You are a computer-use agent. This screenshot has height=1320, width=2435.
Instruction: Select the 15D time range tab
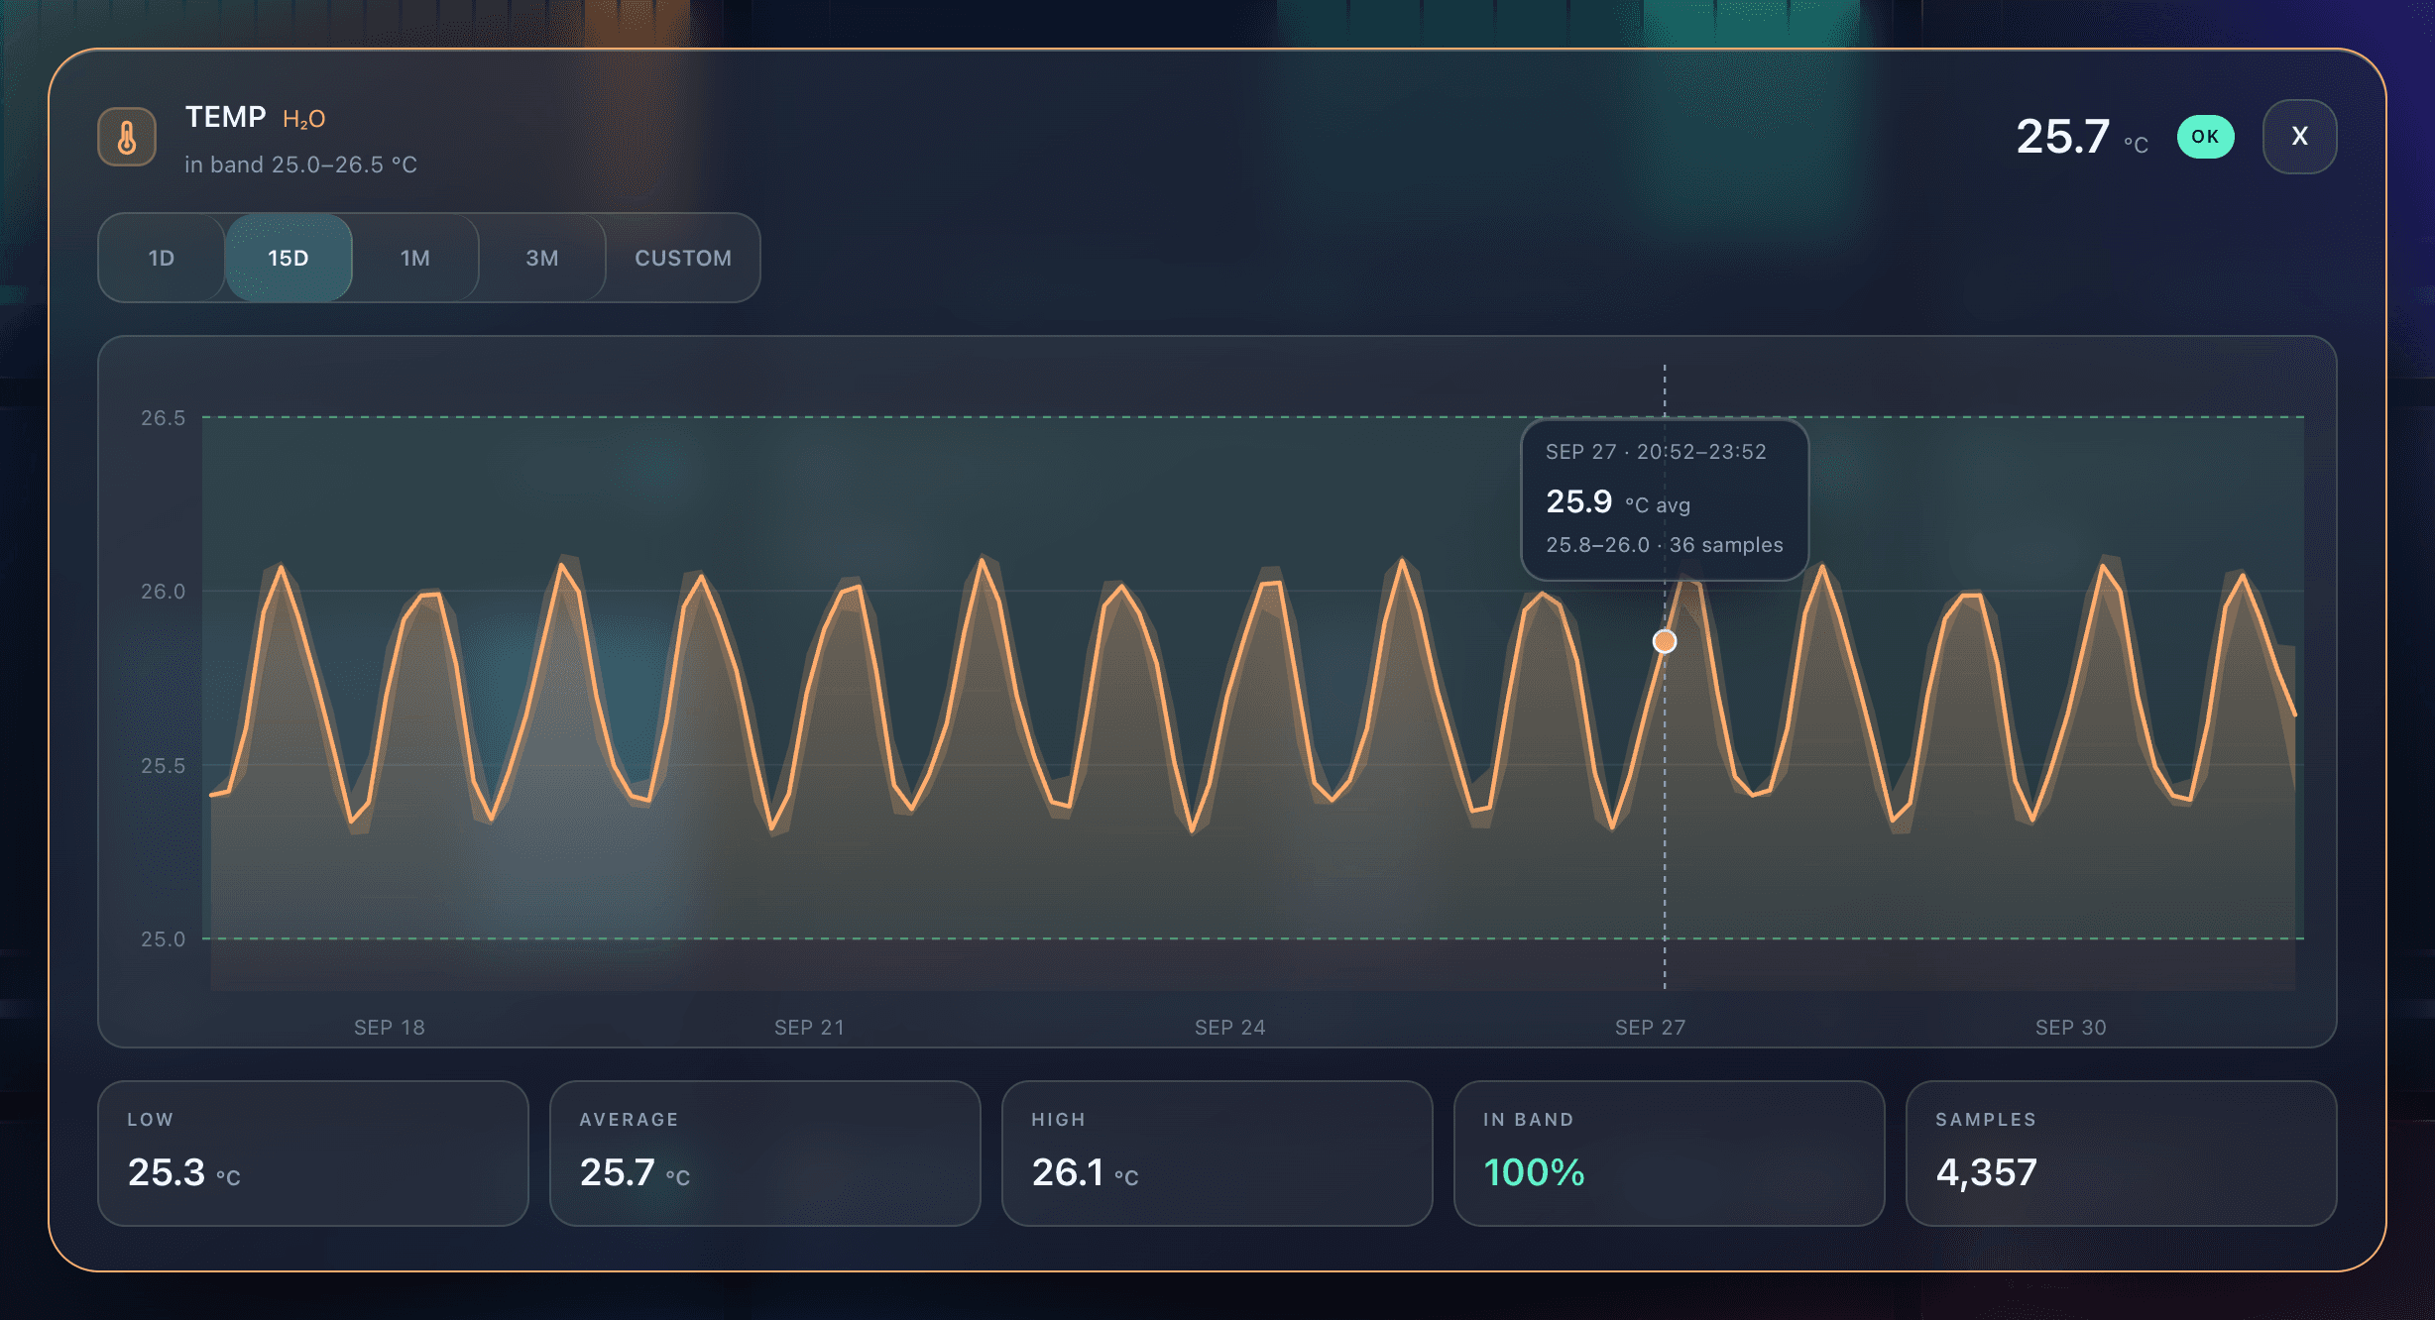(289, 258)
